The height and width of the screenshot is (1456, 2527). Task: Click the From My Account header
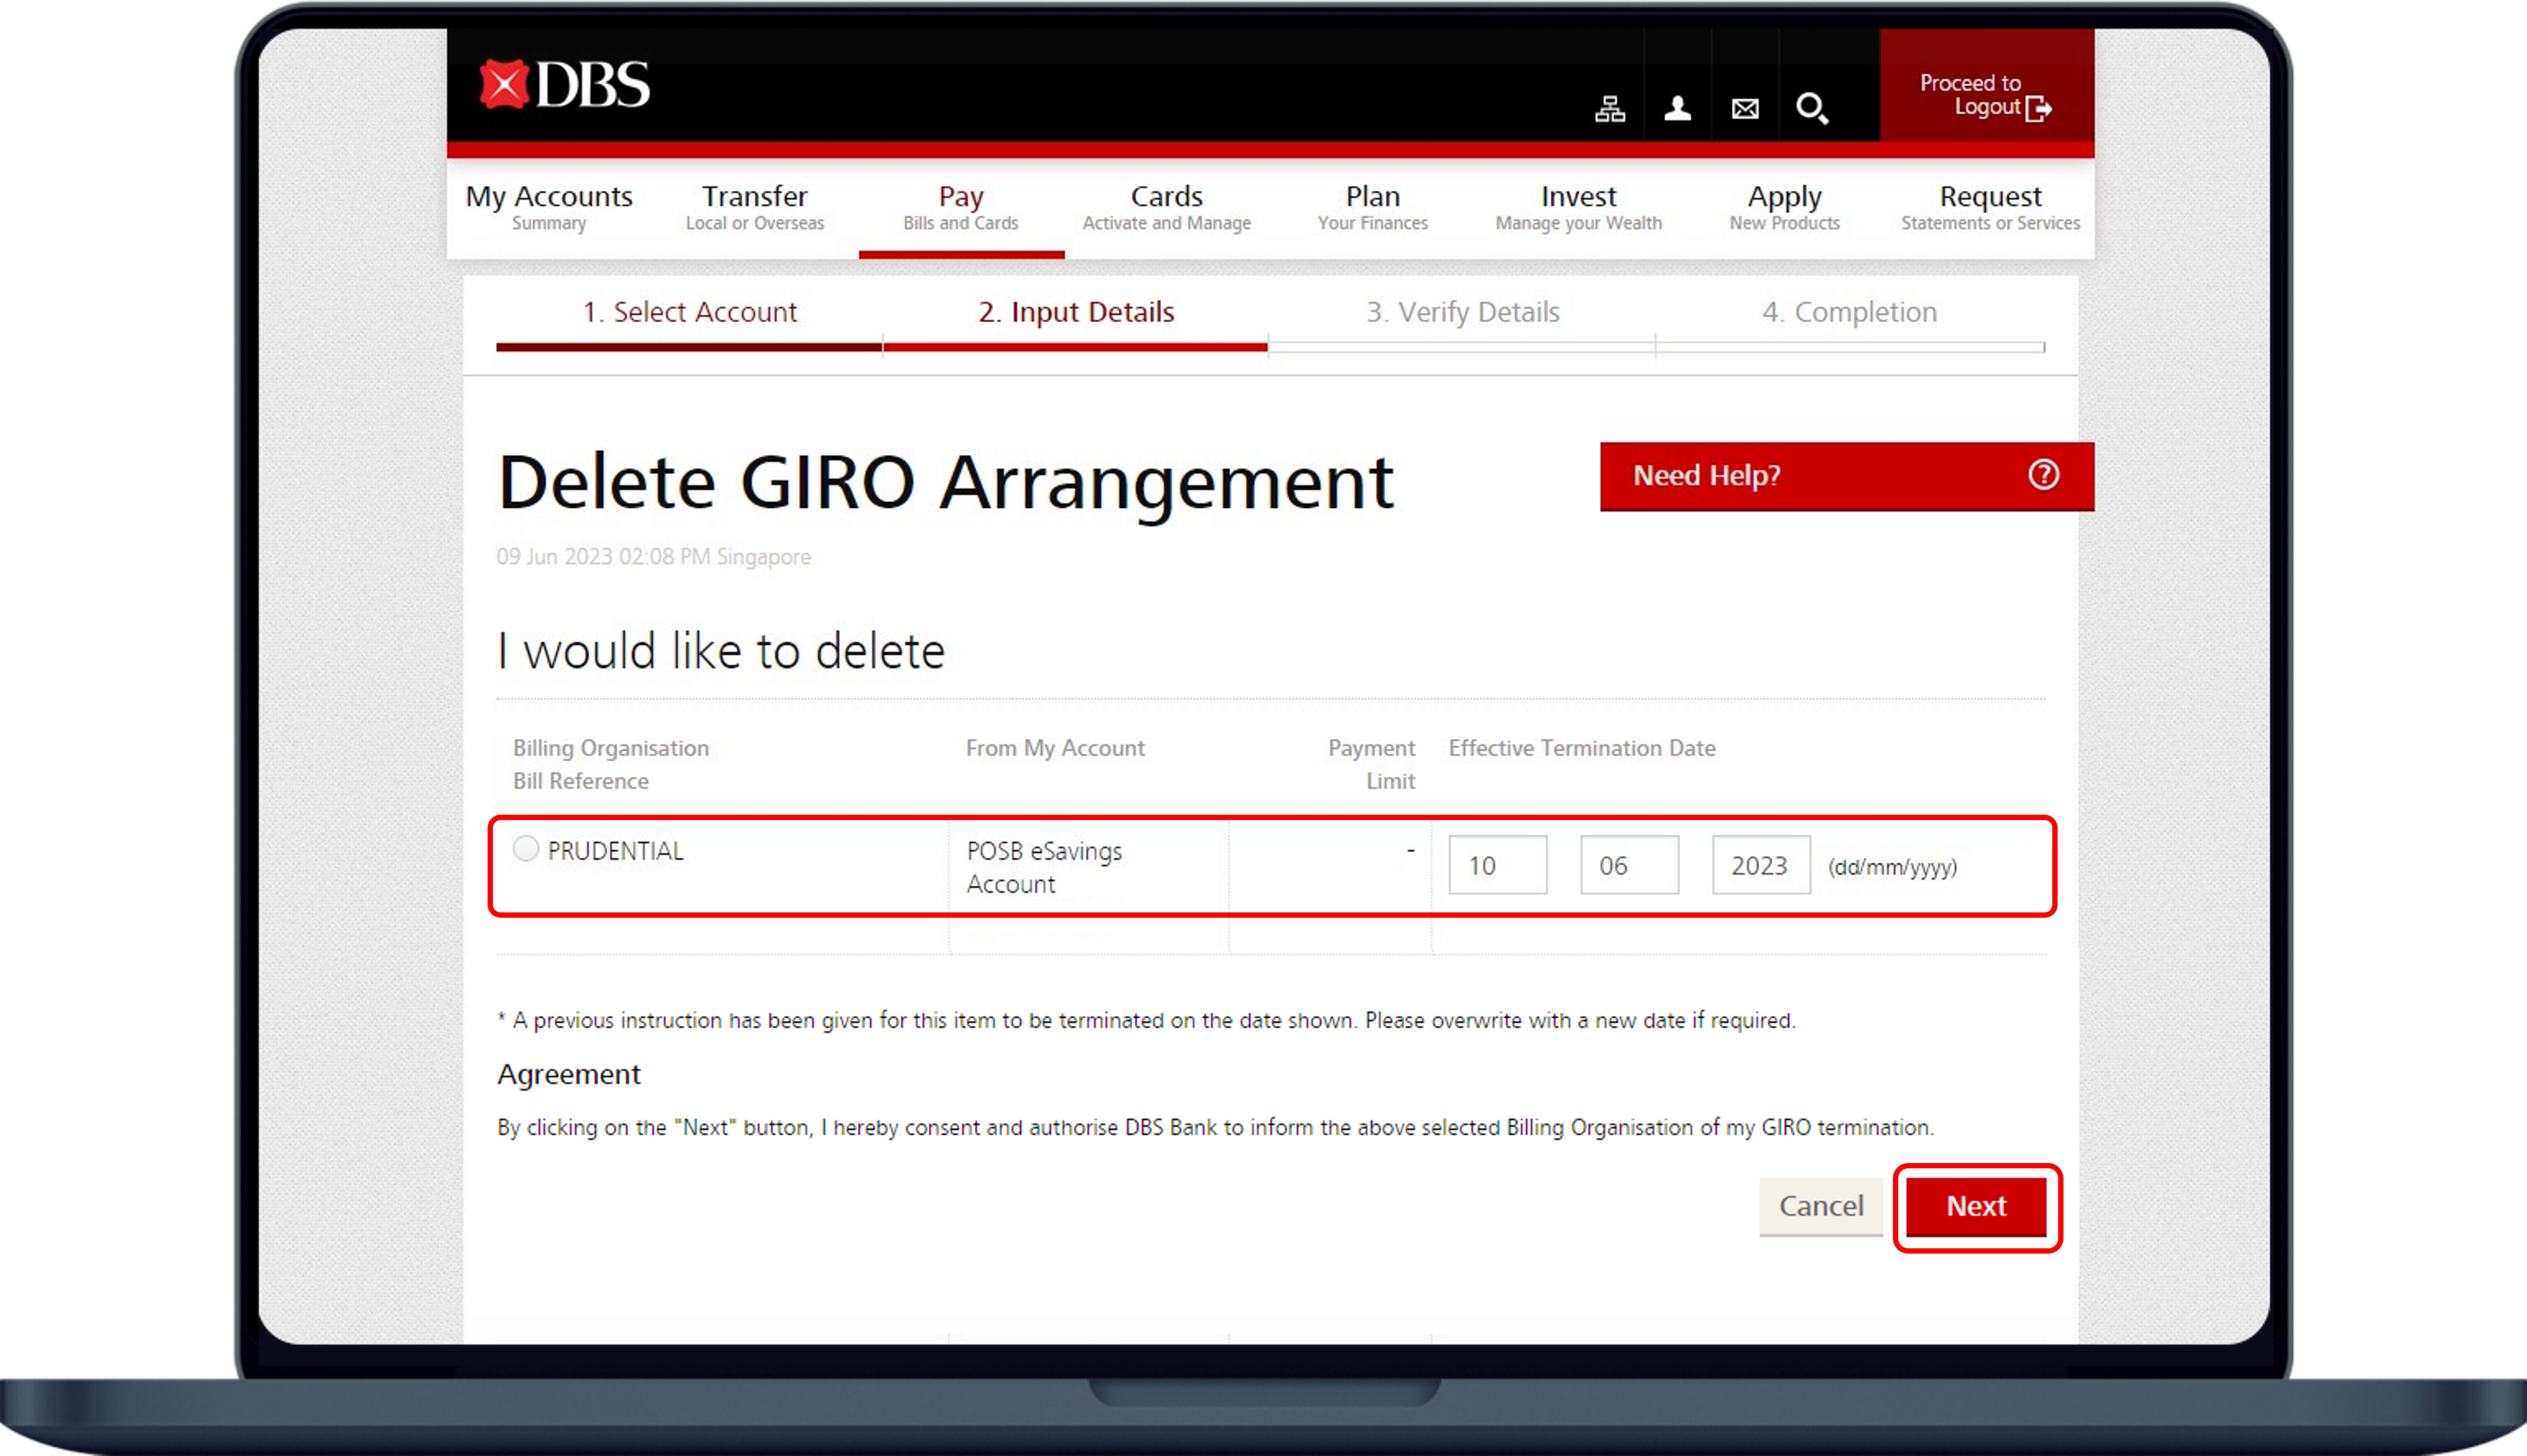1055,748
